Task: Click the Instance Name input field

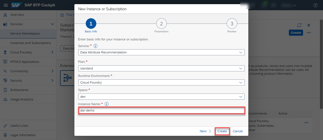Action: [161, 110]
